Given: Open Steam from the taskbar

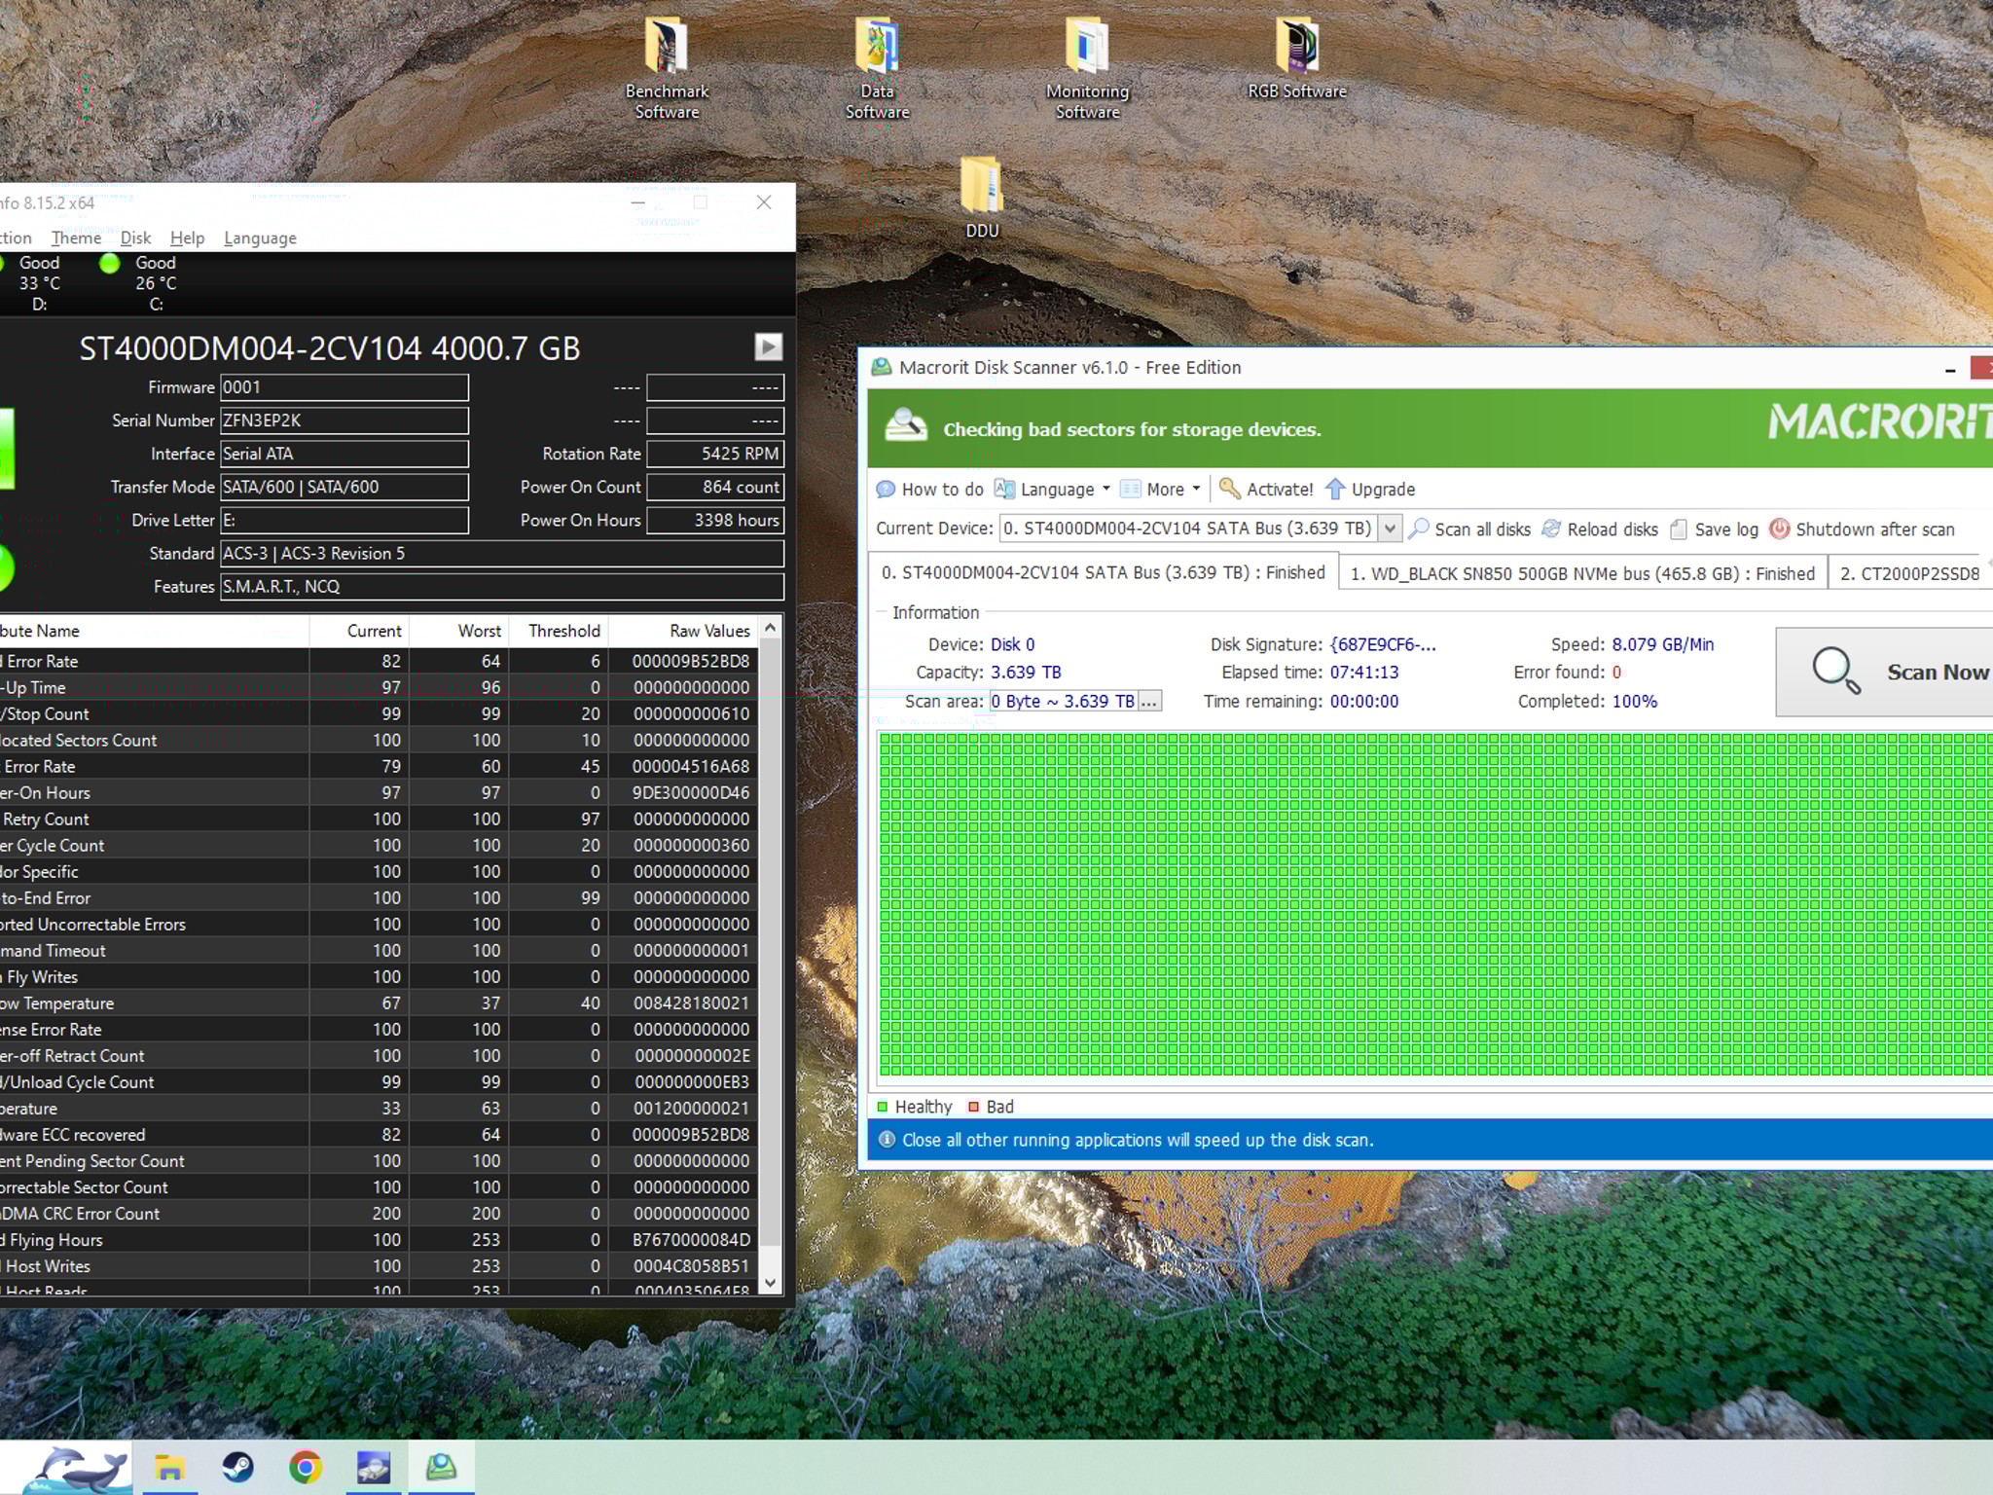Looking at the screenshot, I should pyautogui.click(x=238, y=1465).
